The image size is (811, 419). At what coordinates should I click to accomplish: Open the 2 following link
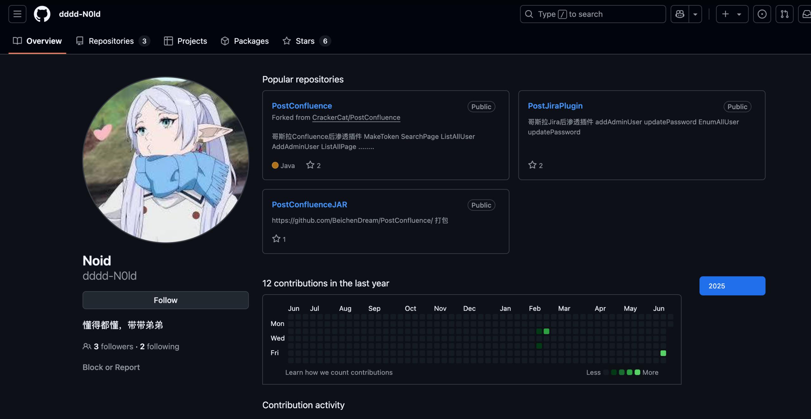(160, 347)
